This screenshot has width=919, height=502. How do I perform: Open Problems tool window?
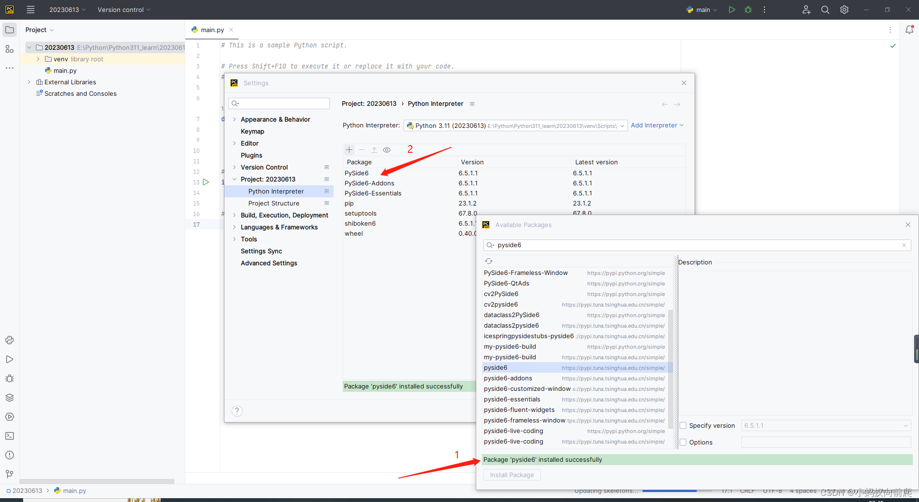point(10,455)
